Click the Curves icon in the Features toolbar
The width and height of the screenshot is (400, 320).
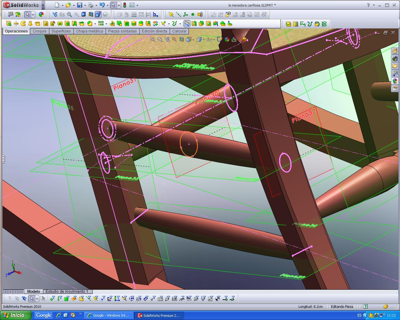(174, 23)
